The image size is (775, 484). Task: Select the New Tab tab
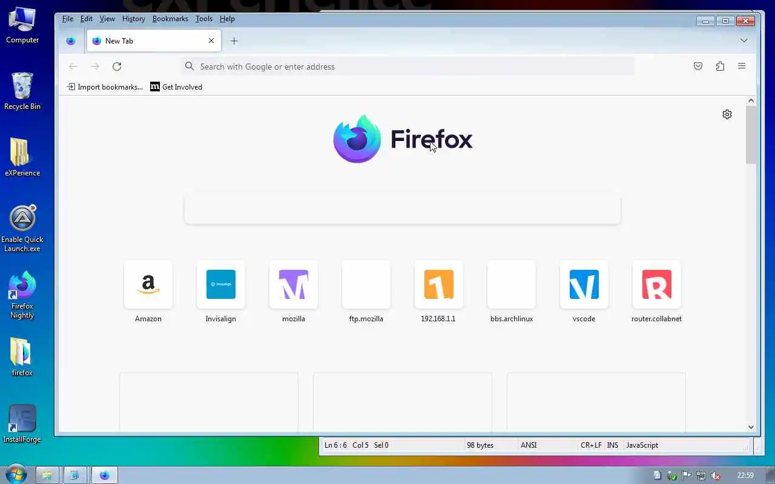click(x=154, y=41)
